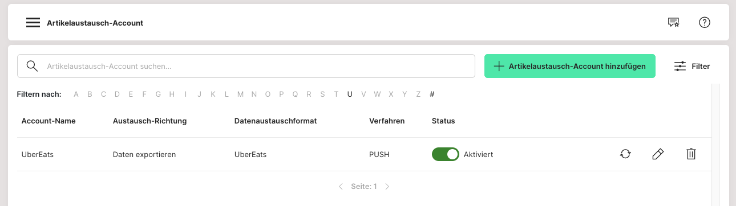Sort by Account-Name column header
This screenshot has height=206, width=736.
48,121
